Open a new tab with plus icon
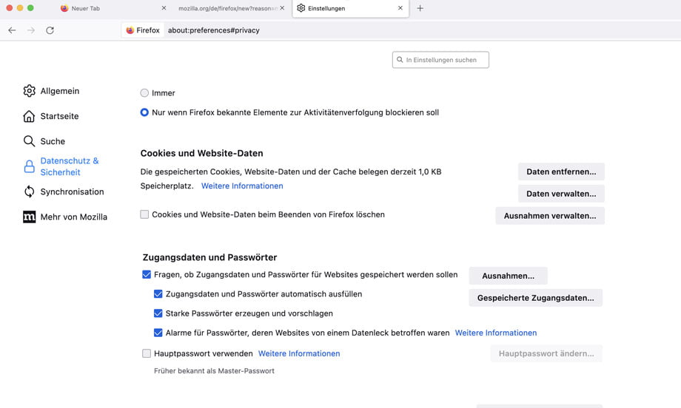This screenshot has width=681, height=408. (x=420, y=8)
